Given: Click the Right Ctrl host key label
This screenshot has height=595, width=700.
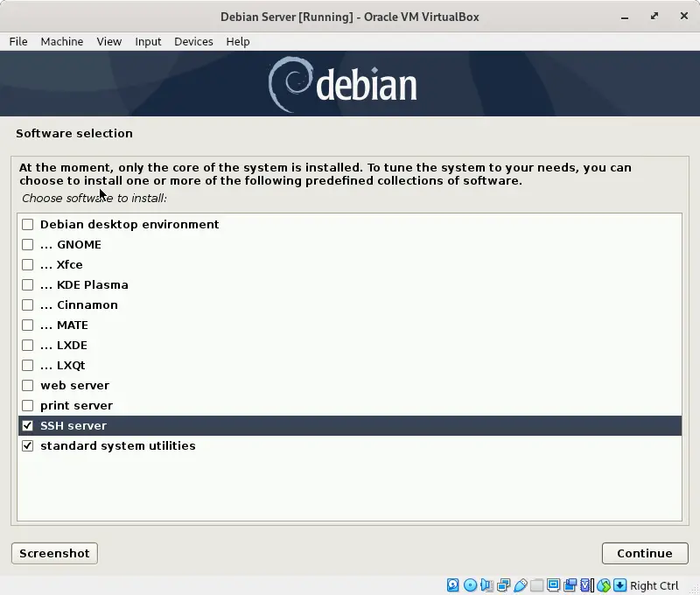Looking at the screenshot, I should pyautogui.click(x=654, y=585).
